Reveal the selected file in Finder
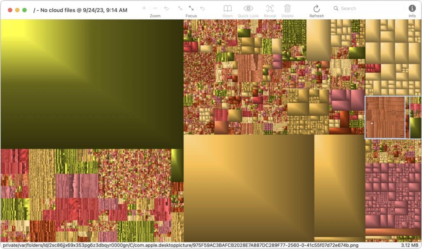The image size is (422, 249). [270, 9]
